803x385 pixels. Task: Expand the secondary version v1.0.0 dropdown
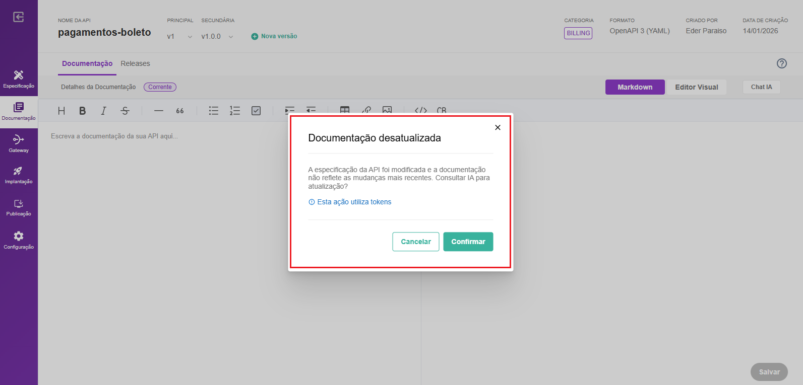pos(217,36)
